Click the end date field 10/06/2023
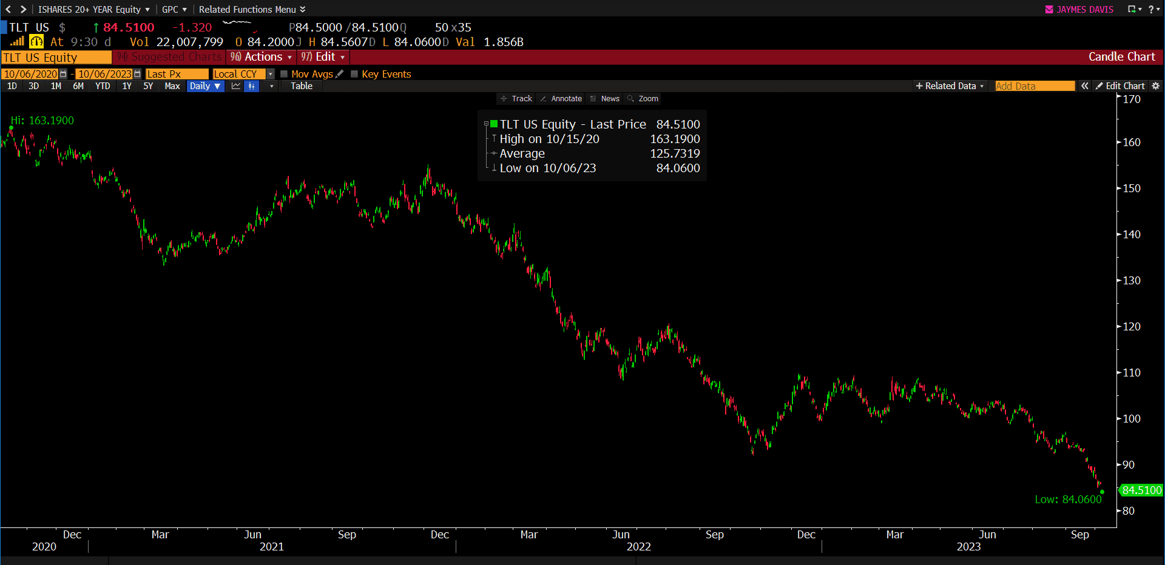This screenshot has height=565, width=1165. coord(104,74)
